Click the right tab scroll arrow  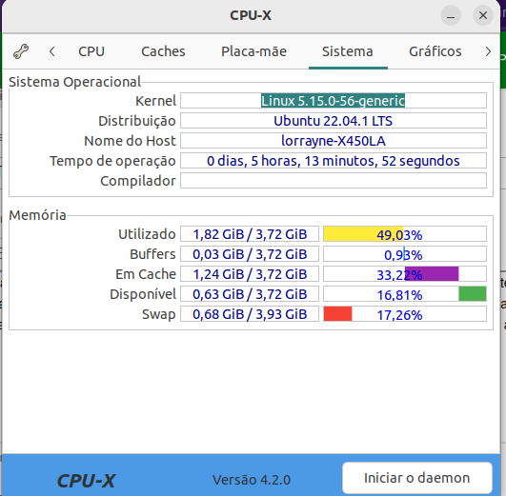click(x=488, y=51)
